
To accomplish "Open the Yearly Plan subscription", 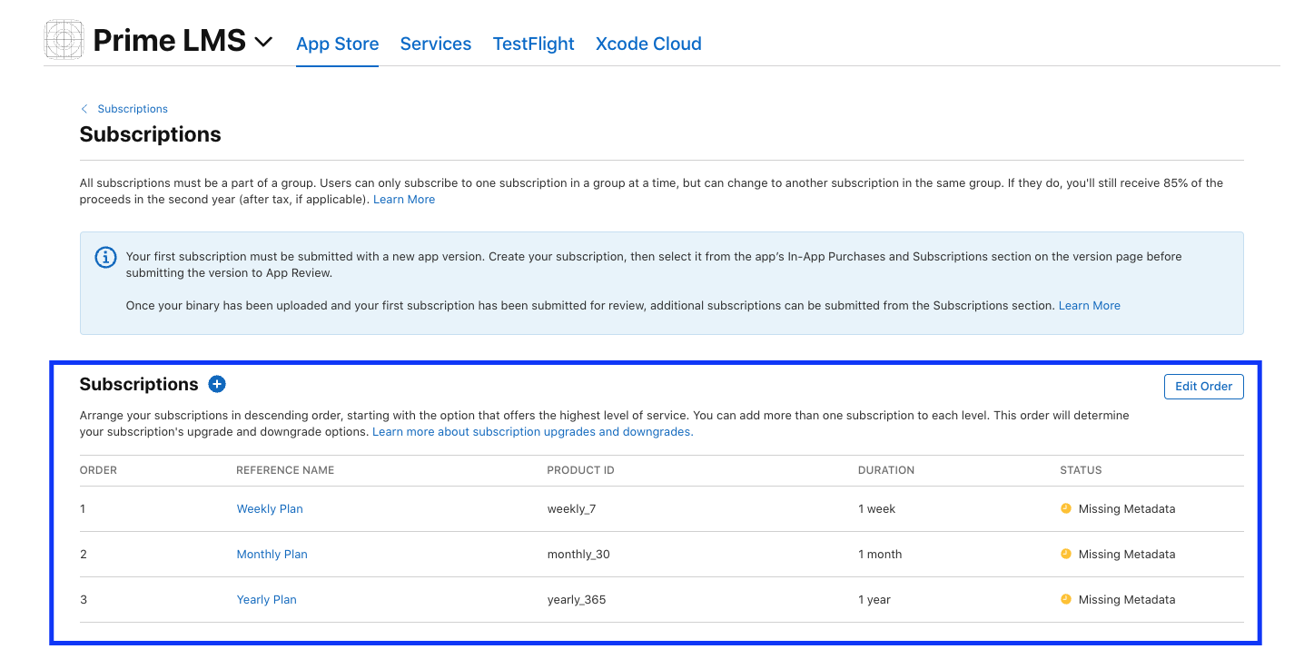I will point(266,600).
